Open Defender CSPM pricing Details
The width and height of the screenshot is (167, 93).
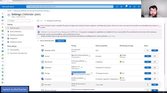pyautogui.click(x=74, y=51)
